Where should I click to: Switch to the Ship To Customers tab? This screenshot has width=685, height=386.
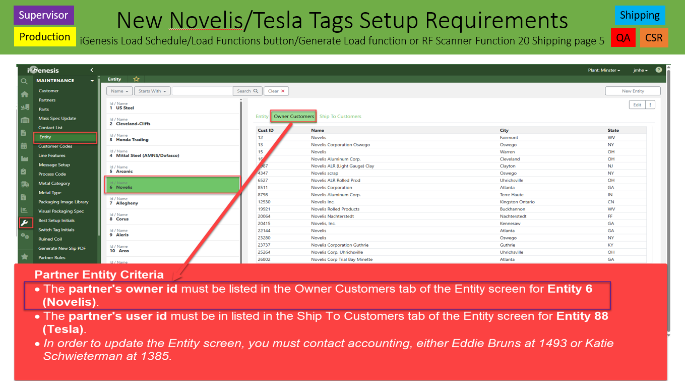[x=340, y=117]
